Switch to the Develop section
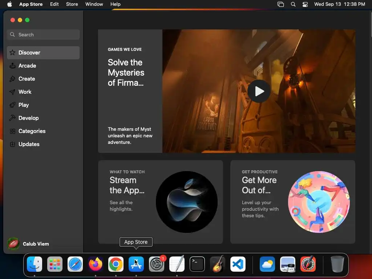 43,118
